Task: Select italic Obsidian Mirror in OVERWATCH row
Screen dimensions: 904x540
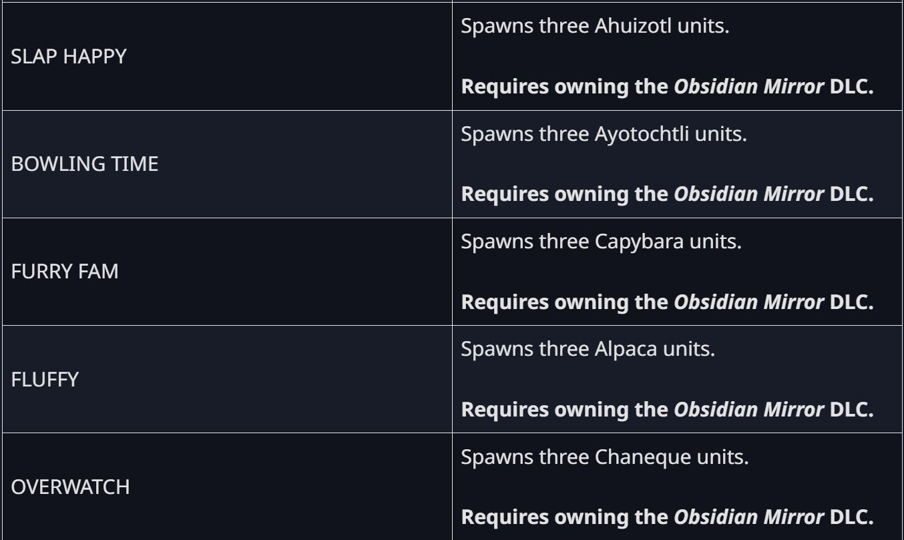Action: 748,517
